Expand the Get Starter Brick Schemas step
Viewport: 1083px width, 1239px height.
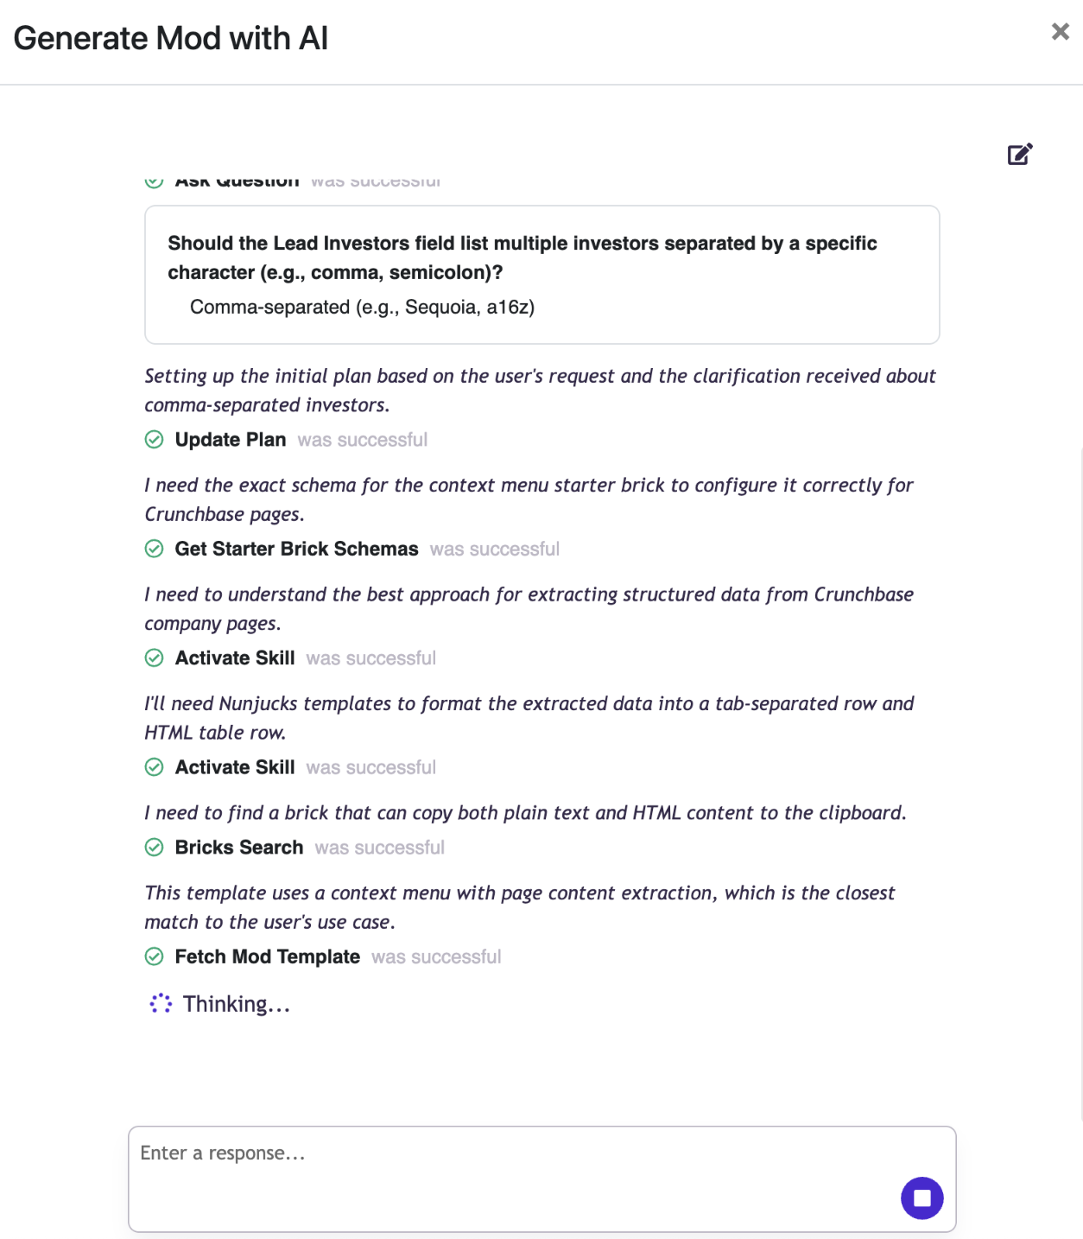(296, 549)
